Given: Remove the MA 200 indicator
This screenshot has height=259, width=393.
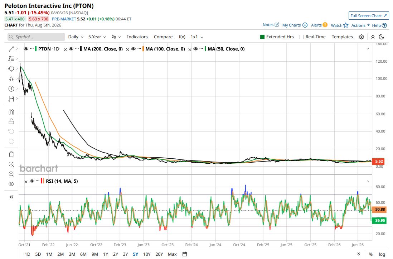Looking at the screenshot, I should point(65,49).
